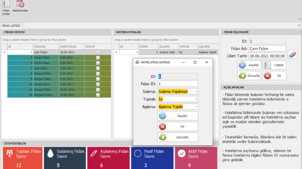The image size is (302, 169).
Task: Click Kaydet in Hatırlatma Sayfası dialog
Action: click(x=177, y=116)
